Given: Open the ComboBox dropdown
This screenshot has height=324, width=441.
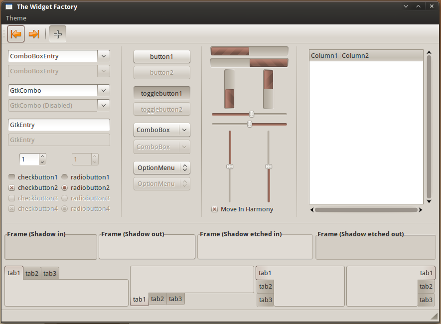Looking at the screenshot, I should pyautogui.click(x=183, y=130).
